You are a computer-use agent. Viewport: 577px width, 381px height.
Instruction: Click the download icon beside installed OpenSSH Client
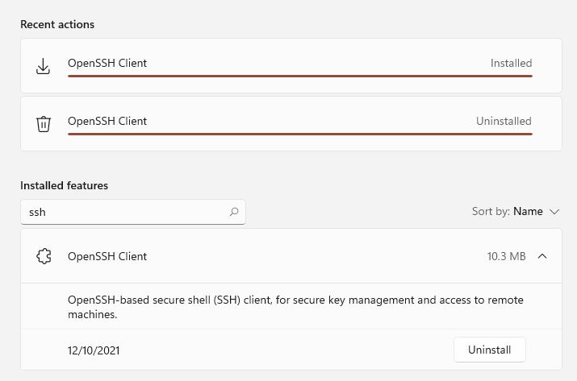[x=43, y=66]
